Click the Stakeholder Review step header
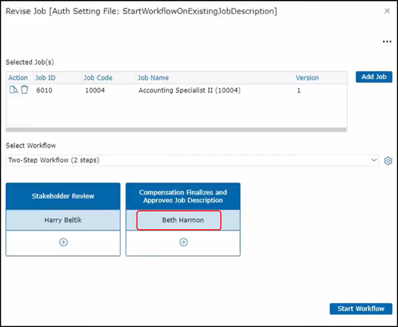398x327 pixels. (x=63, y=196)
